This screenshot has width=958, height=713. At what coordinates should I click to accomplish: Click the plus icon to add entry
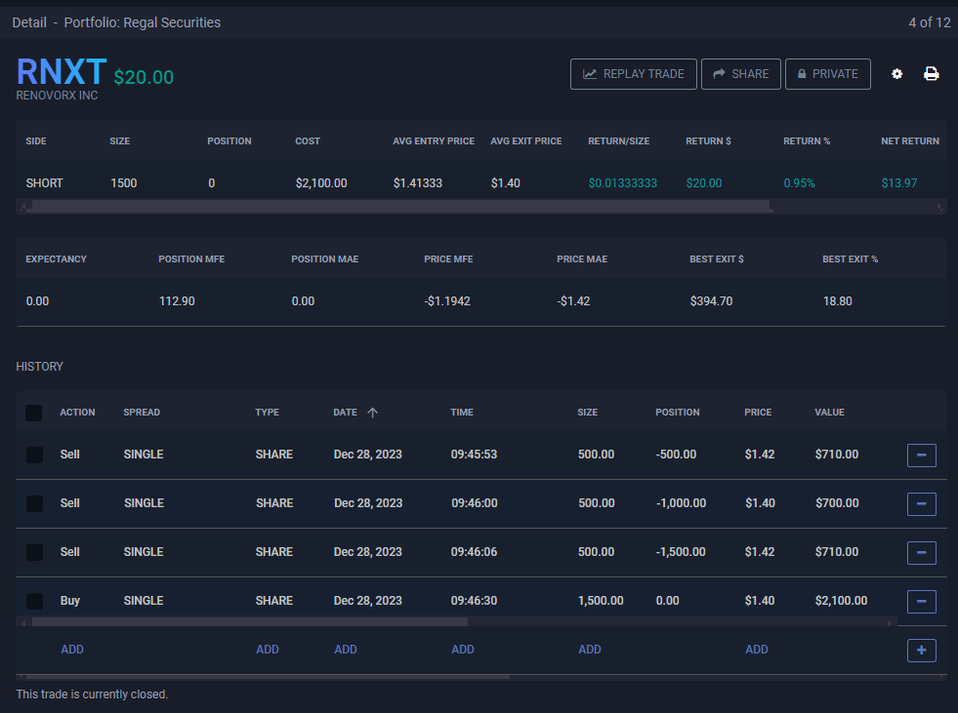point(921,651)
